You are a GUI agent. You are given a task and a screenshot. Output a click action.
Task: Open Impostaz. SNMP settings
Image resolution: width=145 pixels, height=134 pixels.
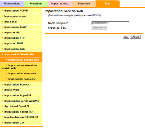coord(21,43)
